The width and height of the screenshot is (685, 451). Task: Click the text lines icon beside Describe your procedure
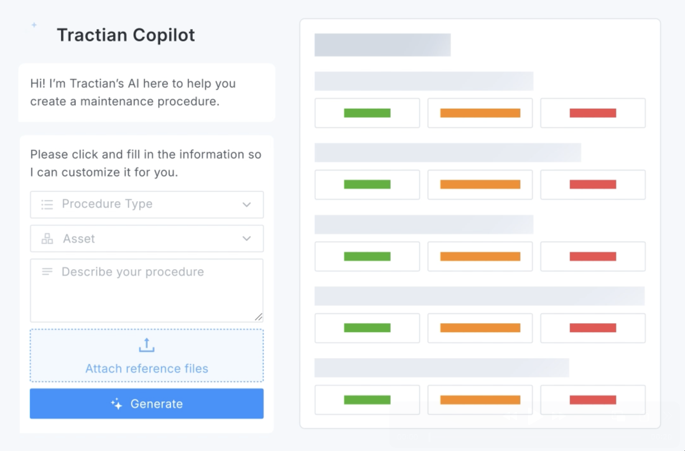[47, 272]
